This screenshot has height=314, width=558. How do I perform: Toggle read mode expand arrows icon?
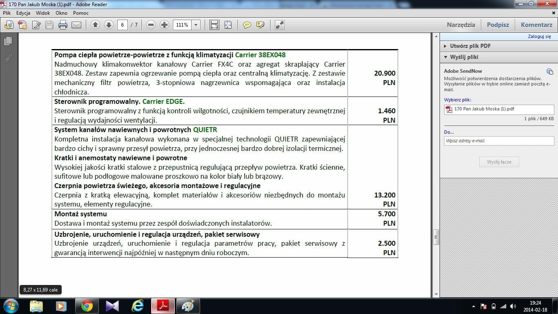pos(279,25)
